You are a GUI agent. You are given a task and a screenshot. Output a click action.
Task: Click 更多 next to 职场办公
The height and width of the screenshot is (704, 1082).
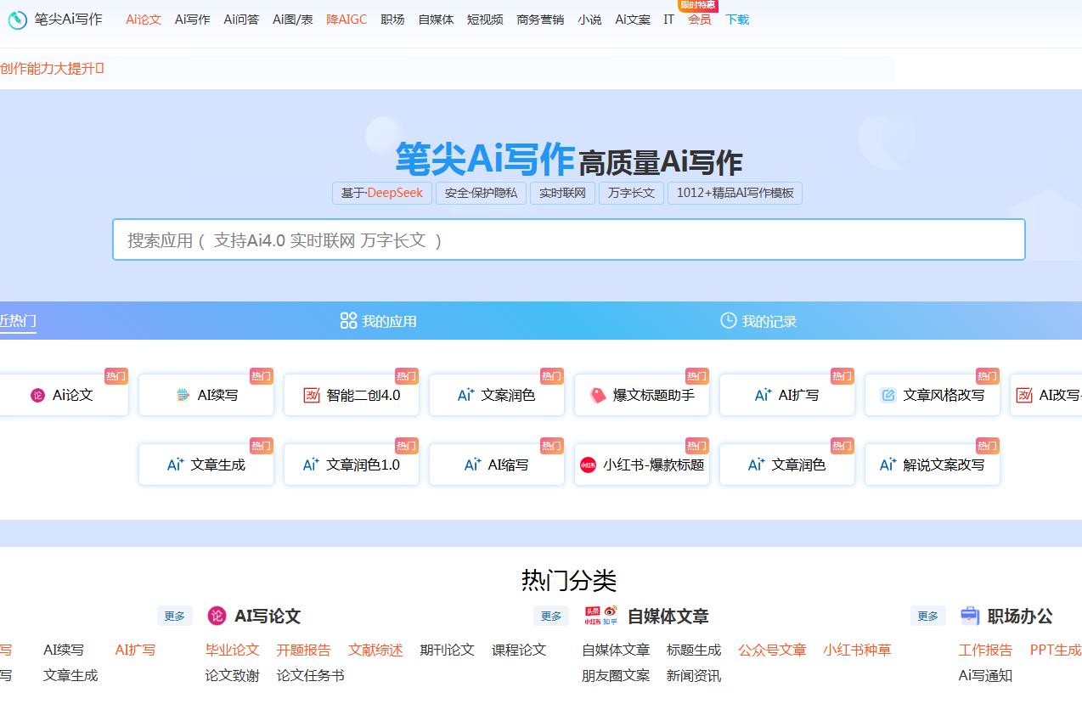(928, 616)
